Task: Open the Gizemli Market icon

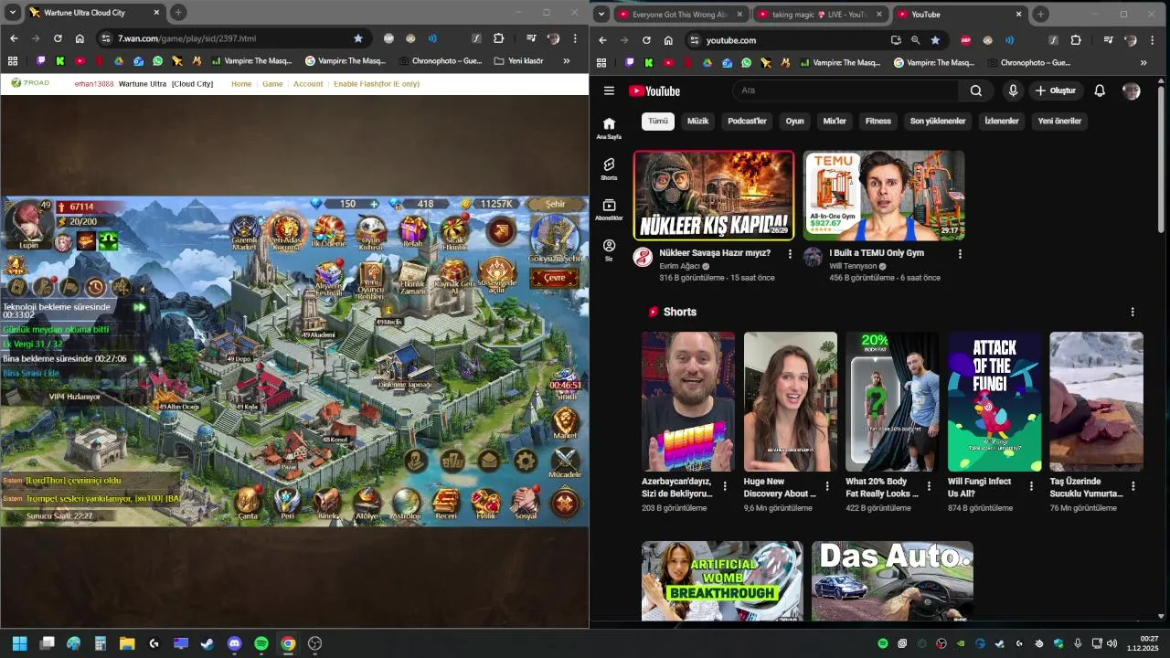Action: [x=244, y=233]
